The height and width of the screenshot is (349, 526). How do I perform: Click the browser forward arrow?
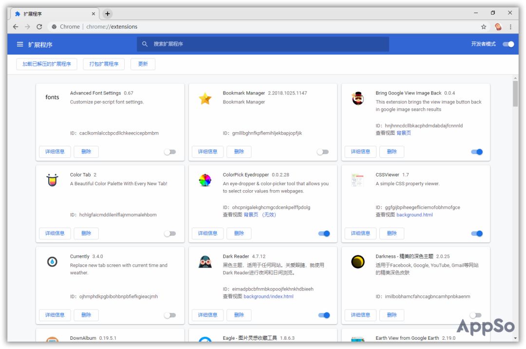(27, 26)
